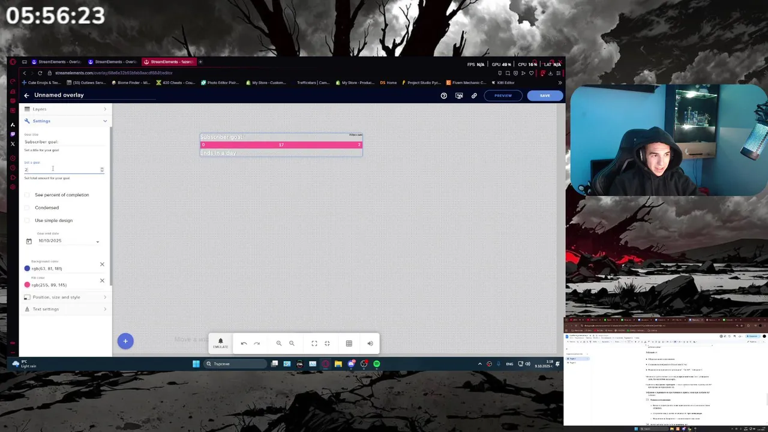Adjust the goal amount stepper arrows
768x432 pixels.
pos(101,170)
